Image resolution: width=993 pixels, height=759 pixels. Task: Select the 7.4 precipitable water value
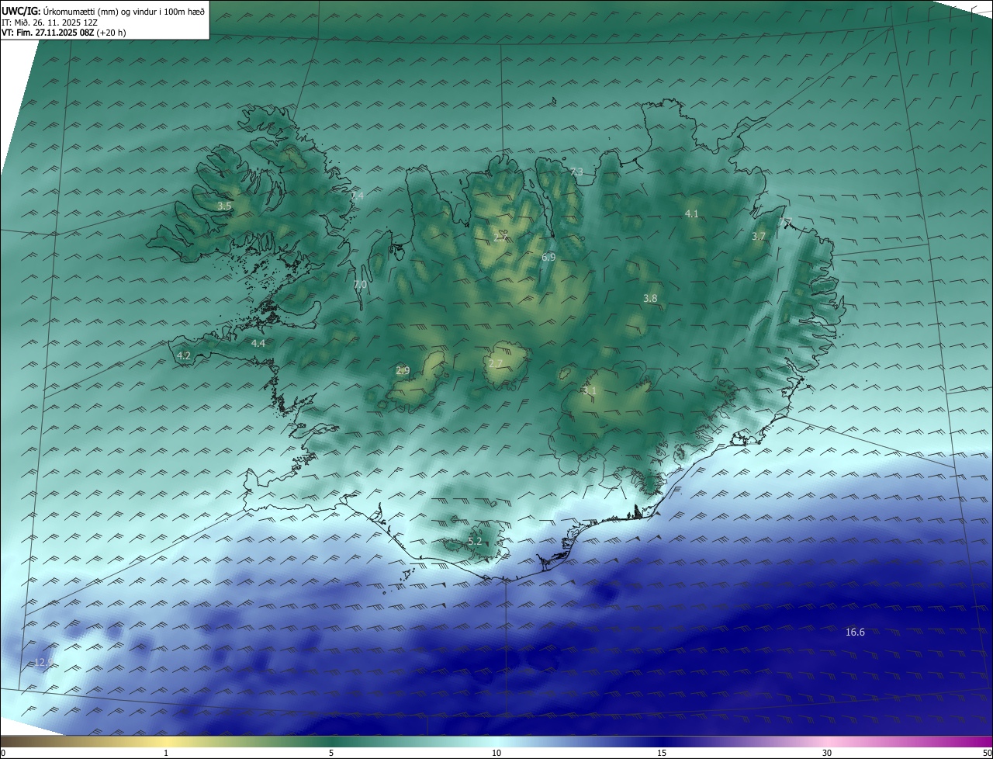click(x=357, y=196)
